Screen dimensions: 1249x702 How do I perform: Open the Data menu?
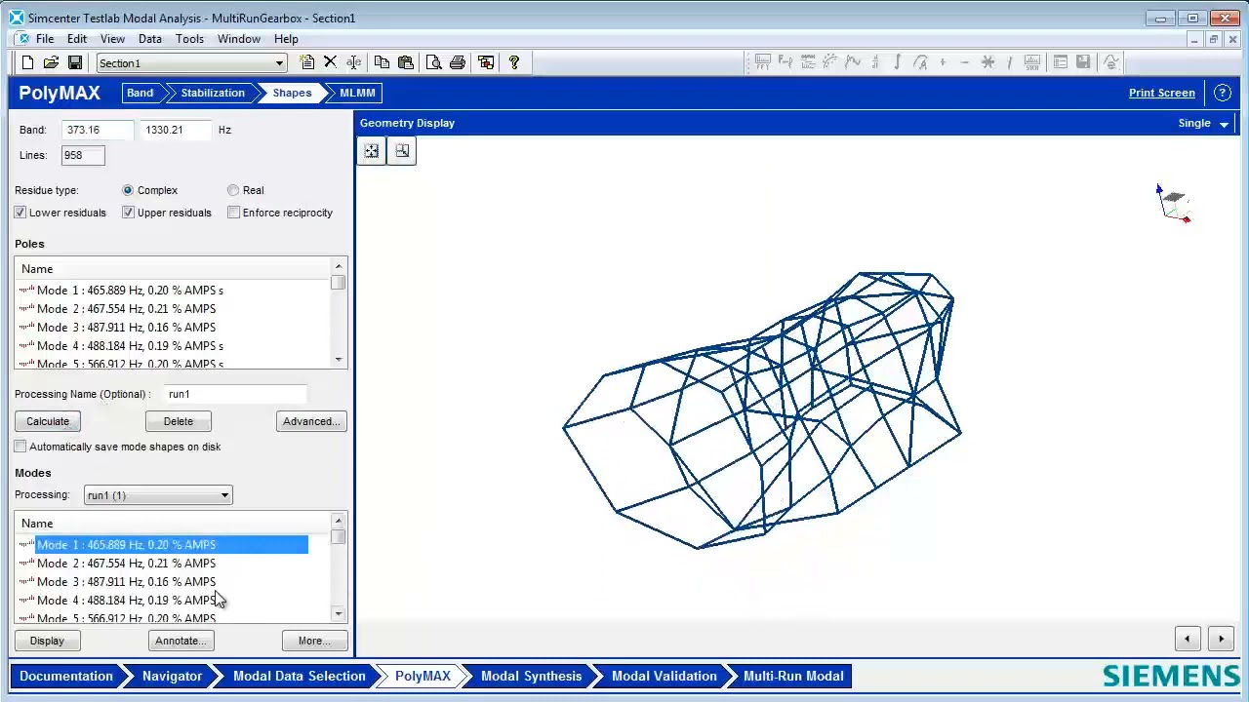point(149,39)
